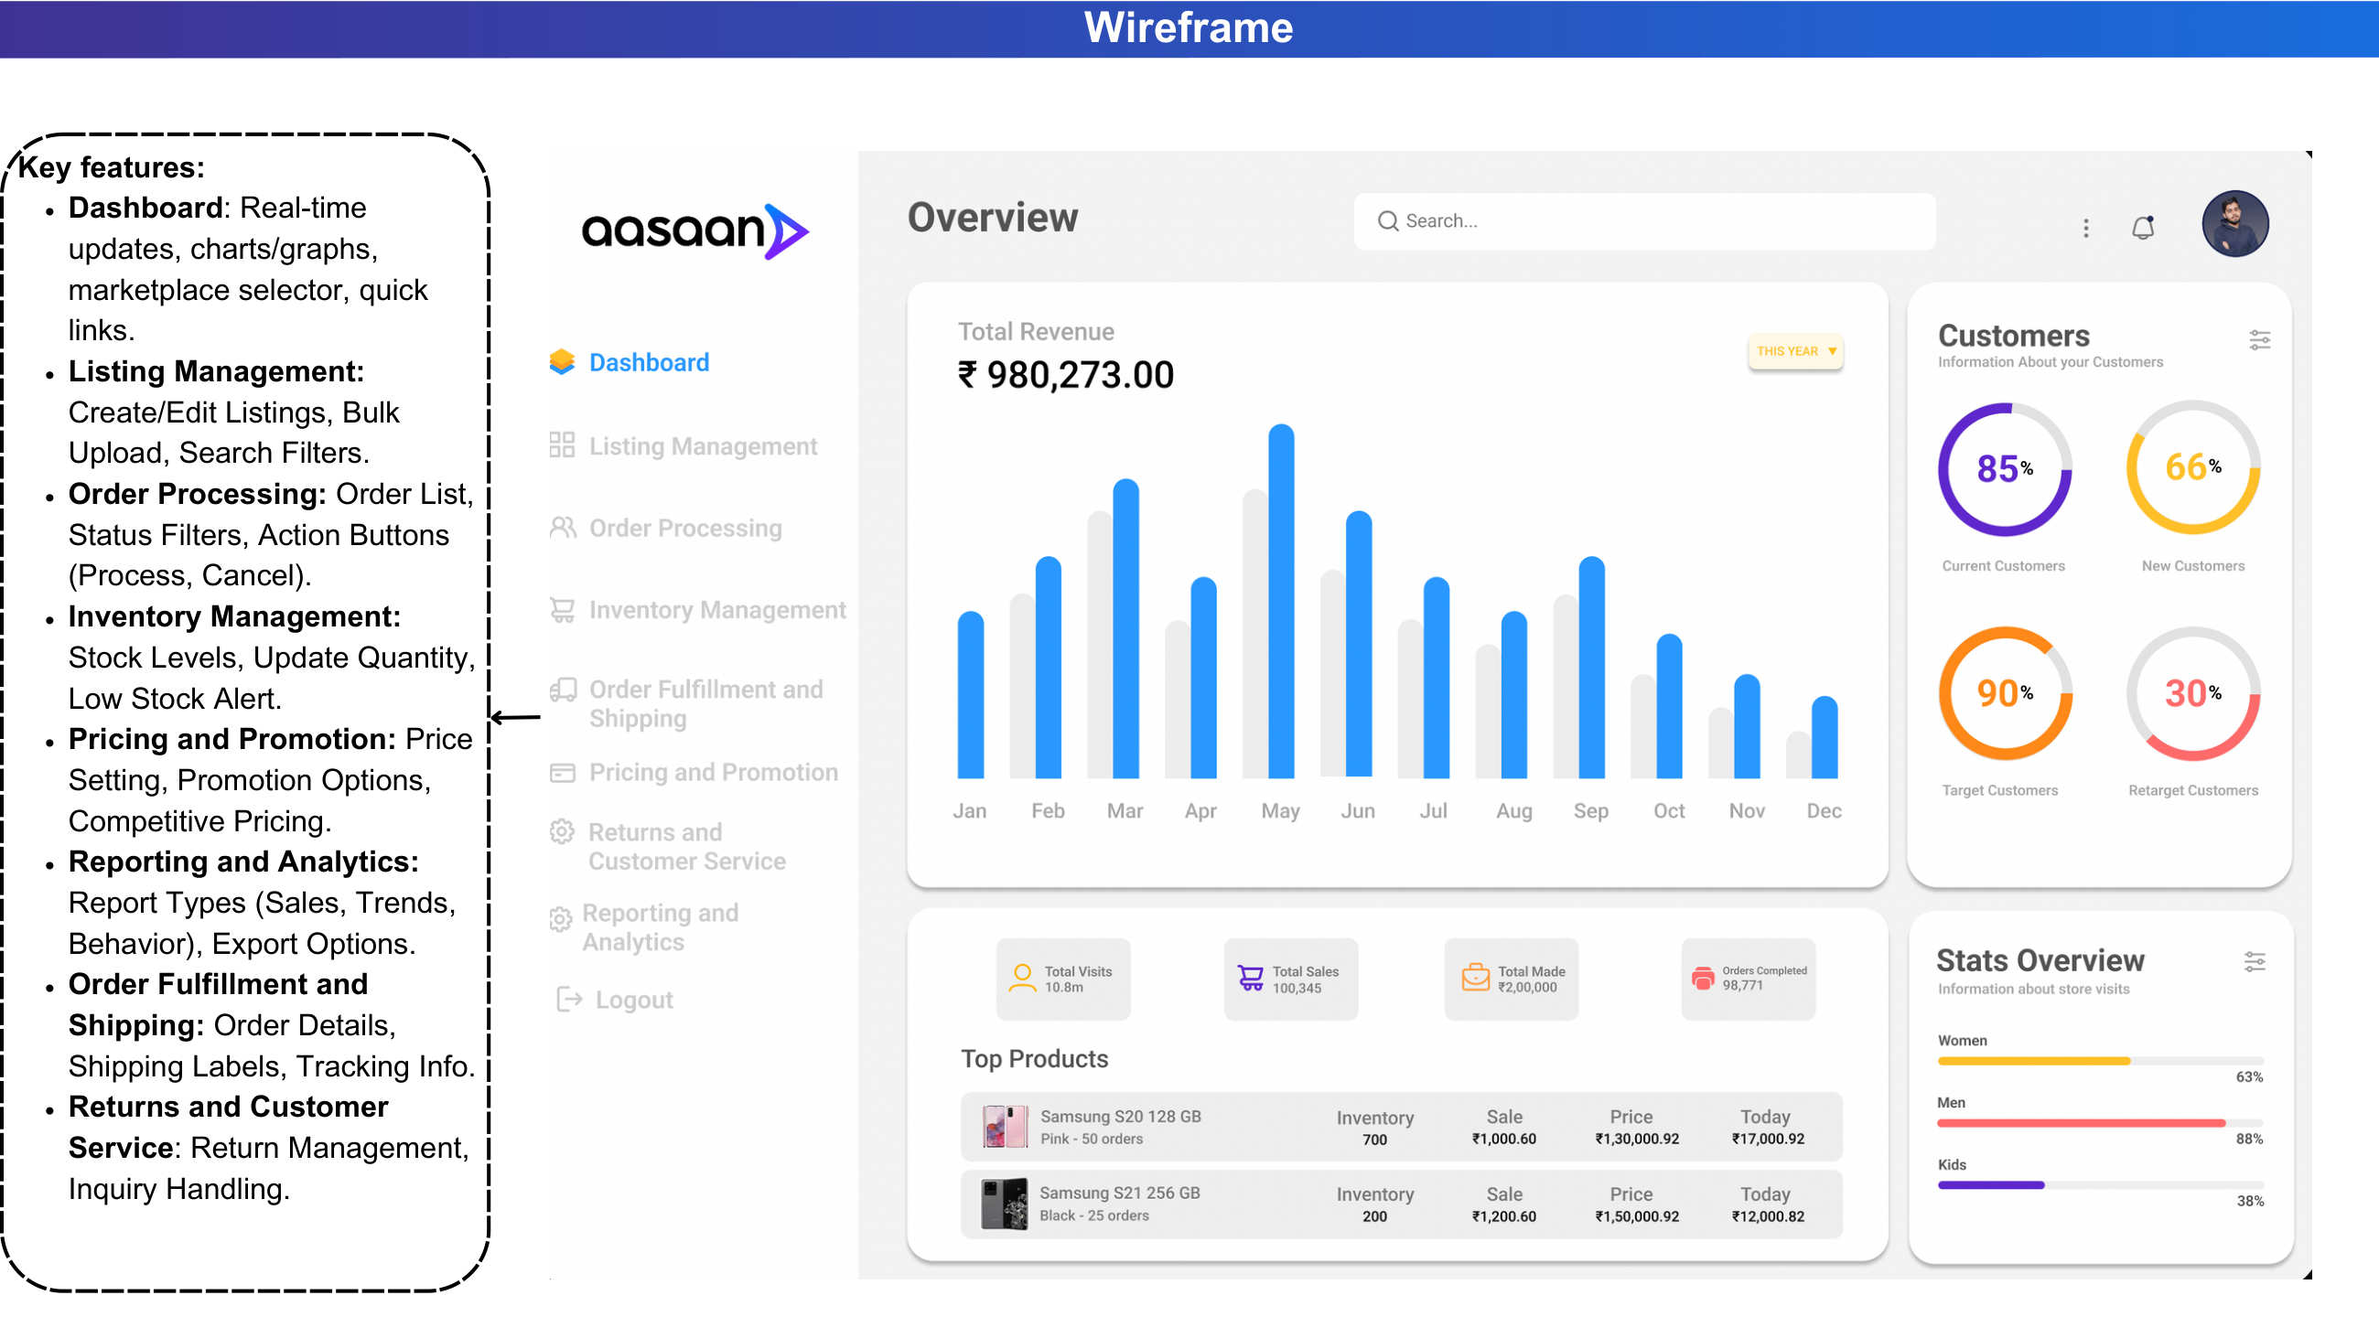Click the Order Processing people icon
The image size is (2379, 1338).
click(x=562, y=528)
